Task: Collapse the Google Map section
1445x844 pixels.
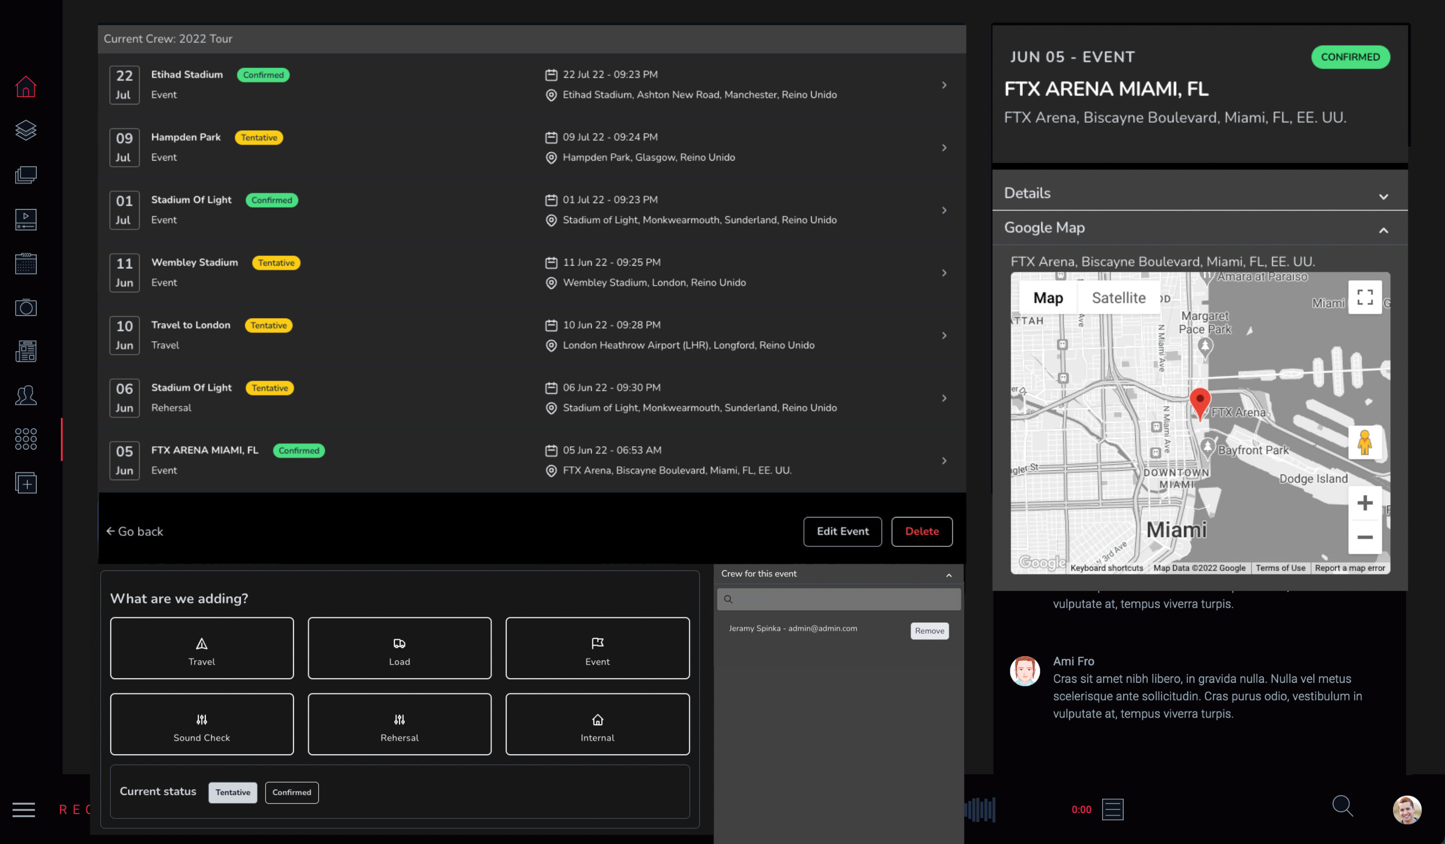Action: coord(1383,230)
